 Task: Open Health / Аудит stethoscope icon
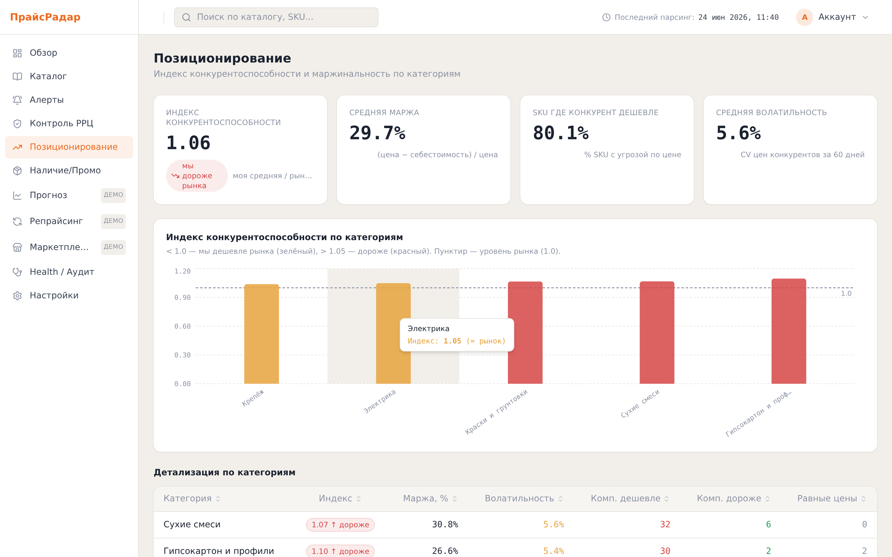point(17,272)
